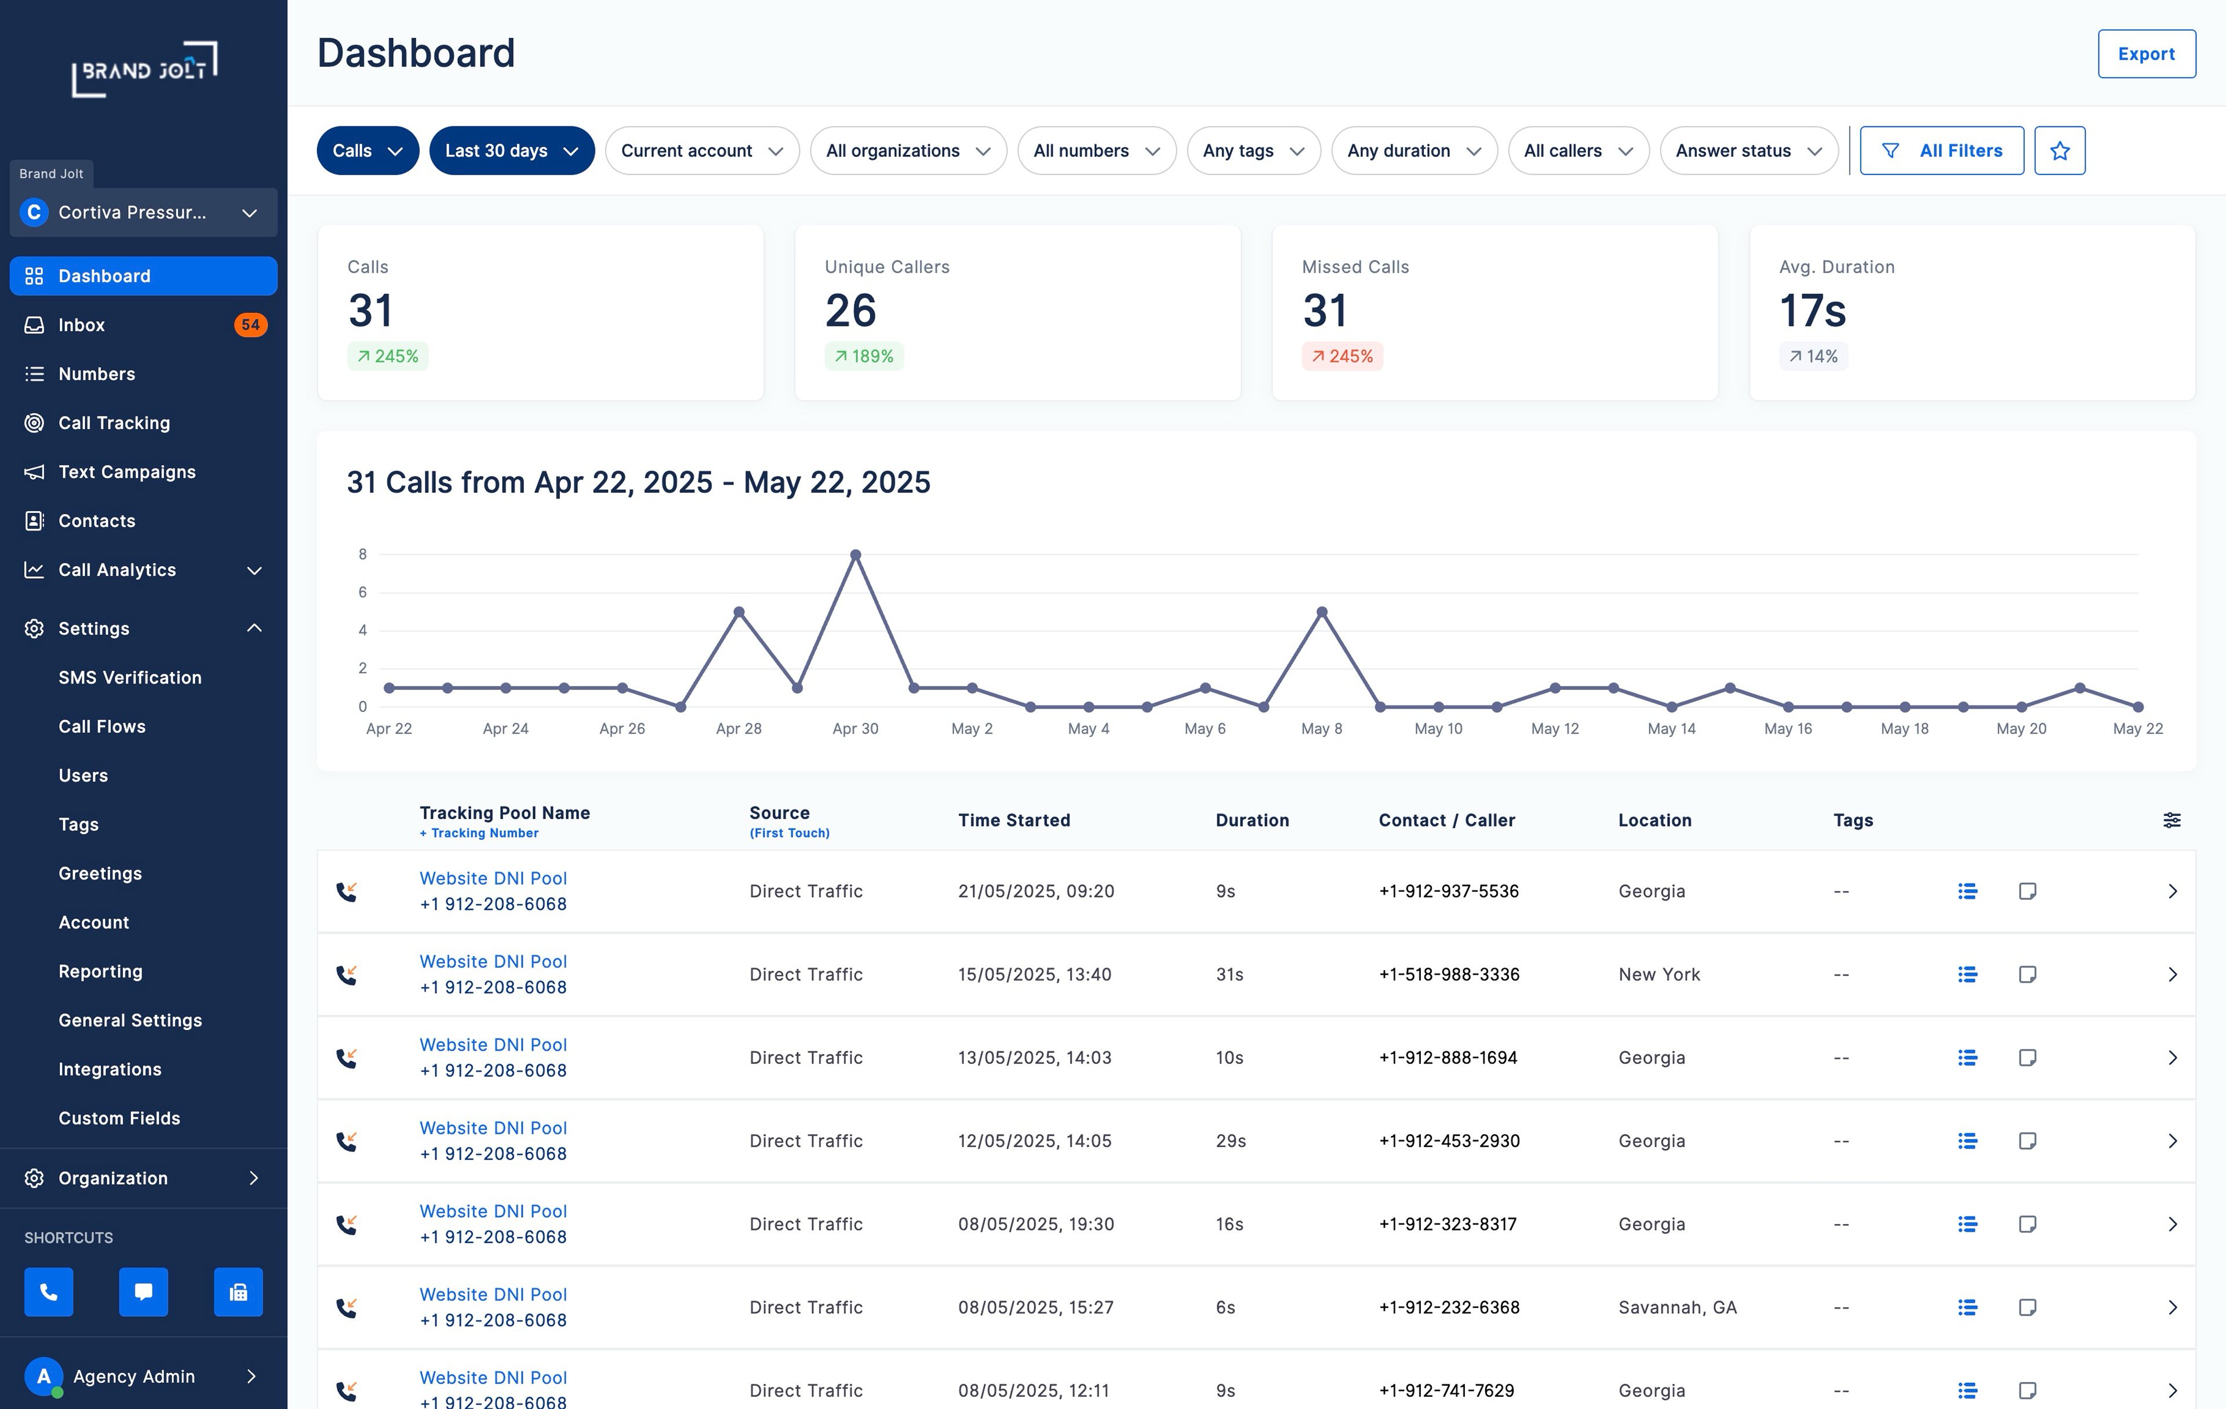Click the phone shortcut icon
This screenshot has height=1409, width=2226.
tap(49, 1292)
